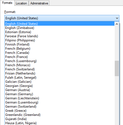Select English (United States) in list
Image resolution: width=123 pixels, height=125 pixels.
[x=60, y=24]
